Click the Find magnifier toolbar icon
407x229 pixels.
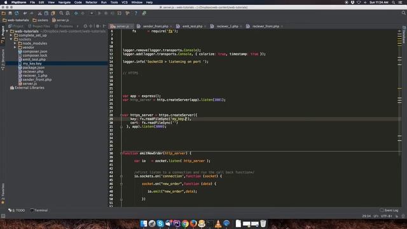coord(61,13)
